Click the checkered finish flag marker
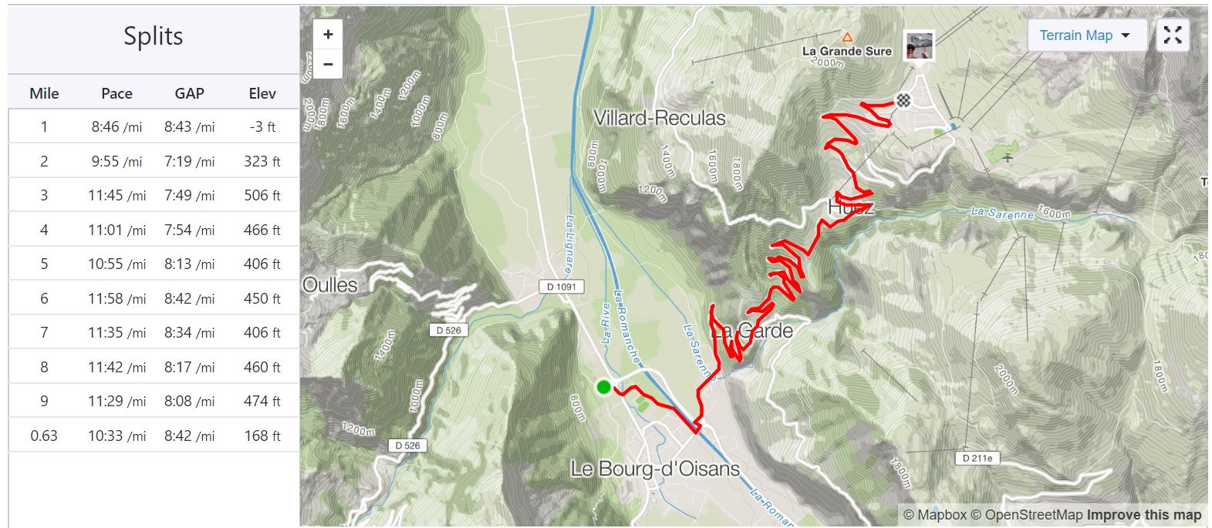The height and width of the screenshot is (528, 1212). (x=903, y=100)
